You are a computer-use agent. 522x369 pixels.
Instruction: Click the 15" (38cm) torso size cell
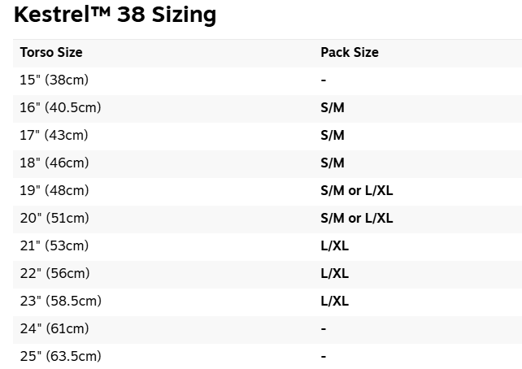click(x=54, y=80)
